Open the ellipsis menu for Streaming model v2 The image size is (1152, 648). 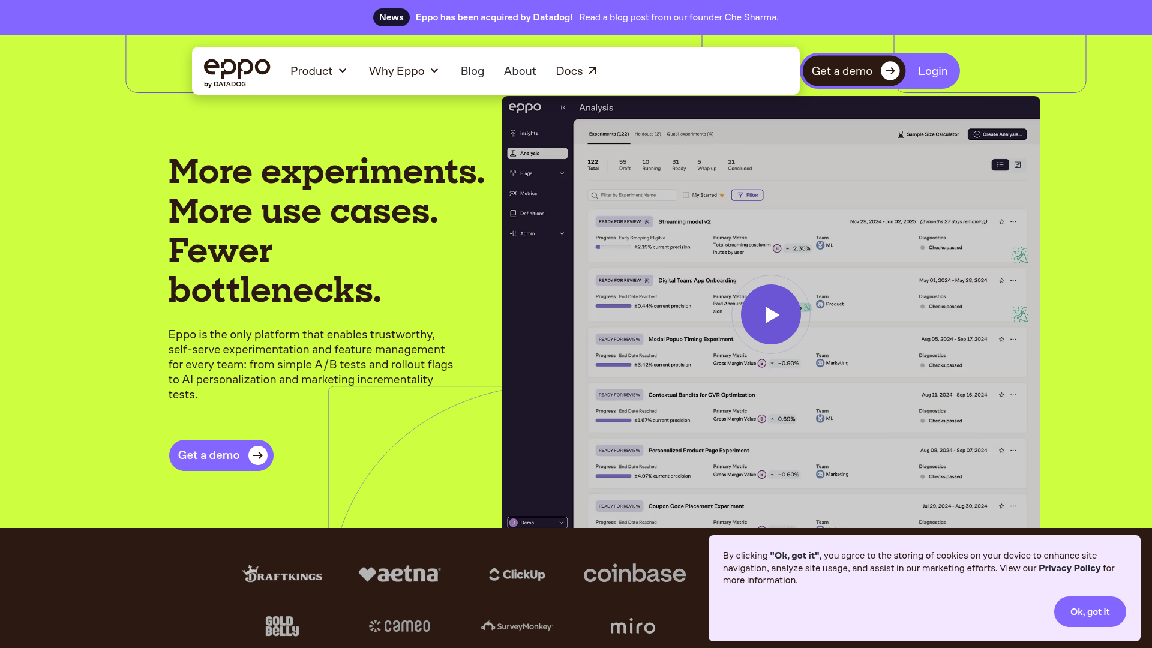(x=1013, y=221)
